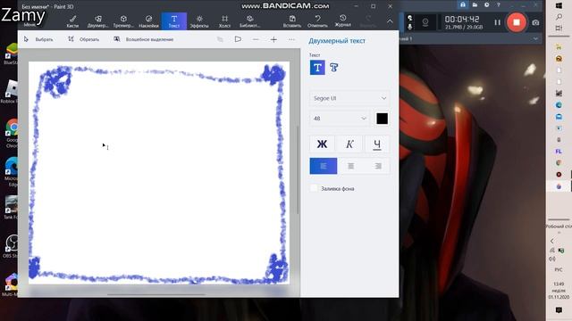Open the 3D library
This screenshot has width=572, height=321.
pyautogui.click(x=250, y=21)
